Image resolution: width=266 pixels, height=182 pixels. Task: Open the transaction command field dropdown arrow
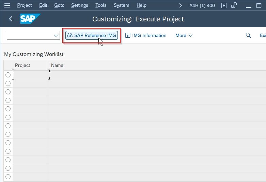[x=56, y=36]
